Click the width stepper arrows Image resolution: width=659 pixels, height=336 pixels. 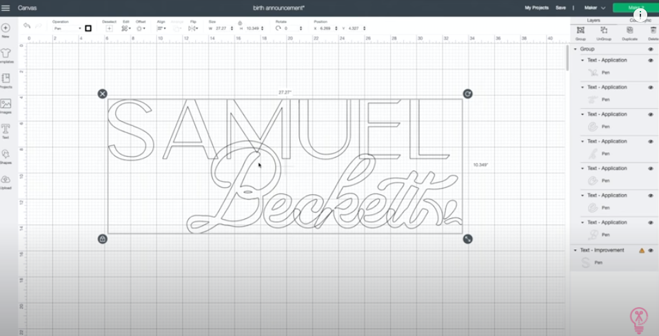(232, 28)
